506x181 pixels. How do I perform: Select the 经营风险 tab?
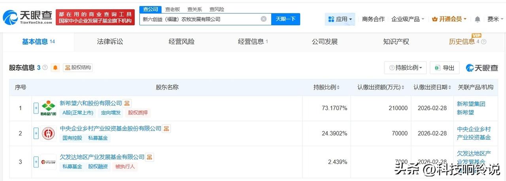click(x=181, y=41)
